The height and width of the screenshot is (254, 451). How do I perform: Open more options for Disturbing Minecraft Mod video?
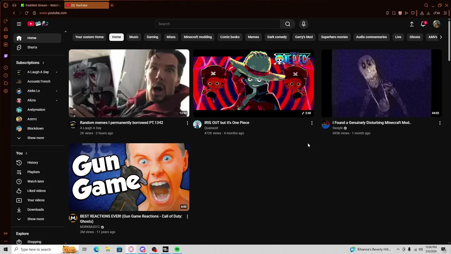click(x=440, y=123)
